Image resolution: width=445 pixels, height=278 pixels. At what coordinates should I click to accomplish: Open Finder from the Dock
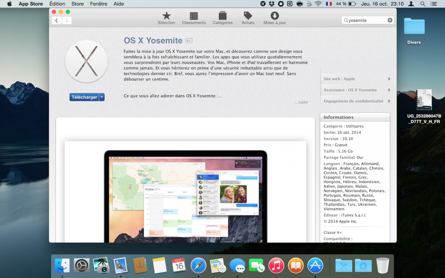(62, 265)
